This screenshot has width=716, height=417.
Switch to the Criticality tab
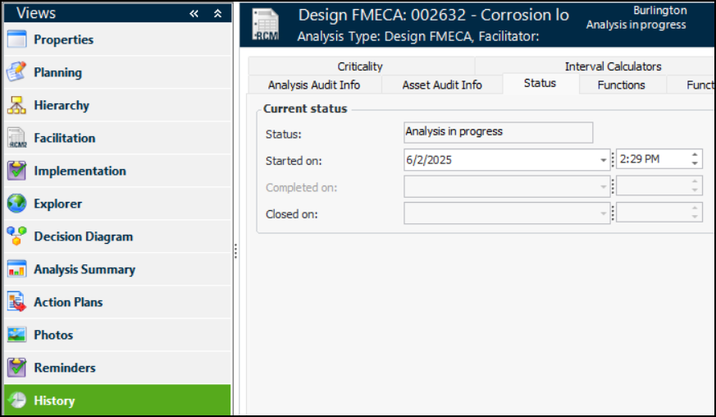click(x=360, y=66)
